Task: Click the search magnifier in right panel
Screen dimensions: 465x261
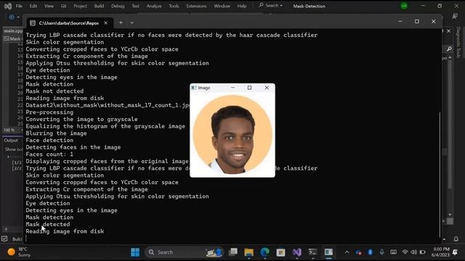Action: click(x=449, y=49)
